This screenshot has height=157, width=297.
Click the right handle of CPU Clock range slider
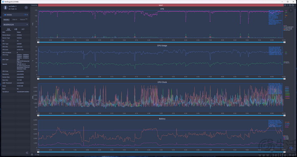[284, 115]
